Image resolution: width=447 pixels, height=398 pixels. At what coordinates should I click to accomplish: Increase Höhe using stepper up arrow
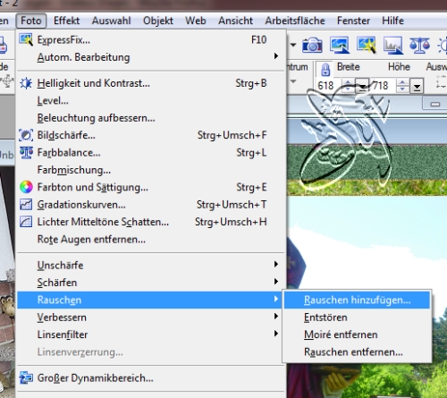pyautogui.click(x=402, y=82)
